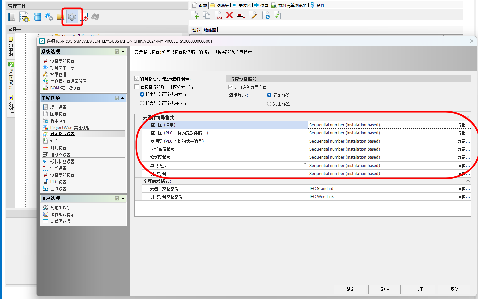Viewport: 478px width, 299px height.
Task: Click the copy page icon
Action: pos(207,15)
